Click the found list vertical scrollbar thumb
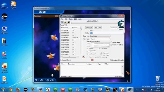This screenshot has width=164, height=92. click(81, 29)
